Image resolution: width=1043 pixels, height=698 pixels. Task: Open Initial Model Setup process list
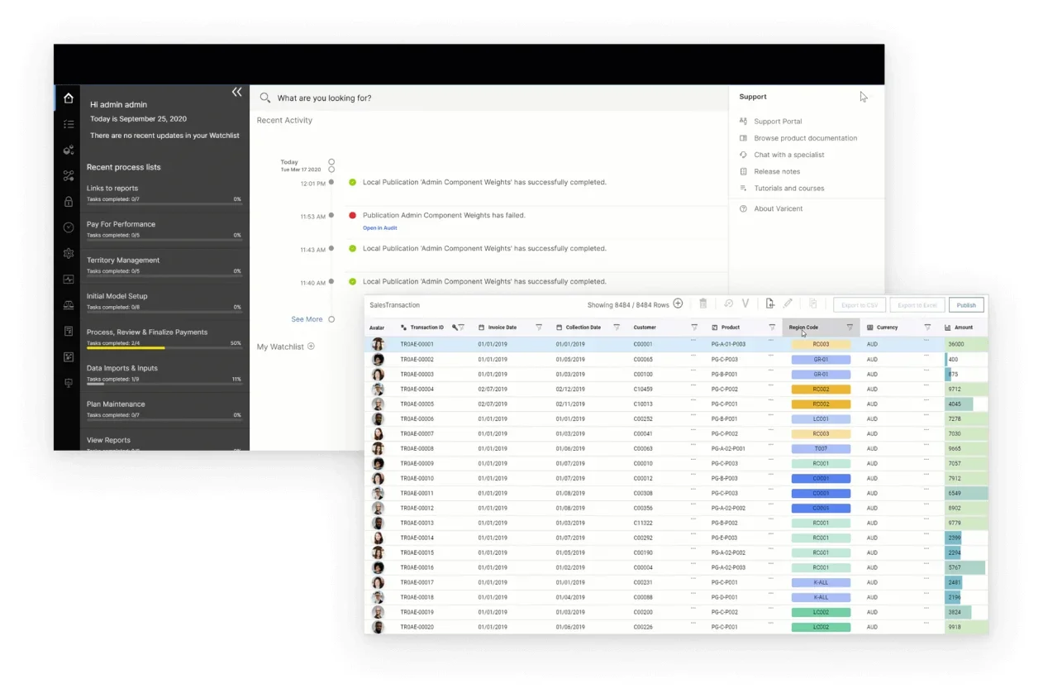coord(164,301)
